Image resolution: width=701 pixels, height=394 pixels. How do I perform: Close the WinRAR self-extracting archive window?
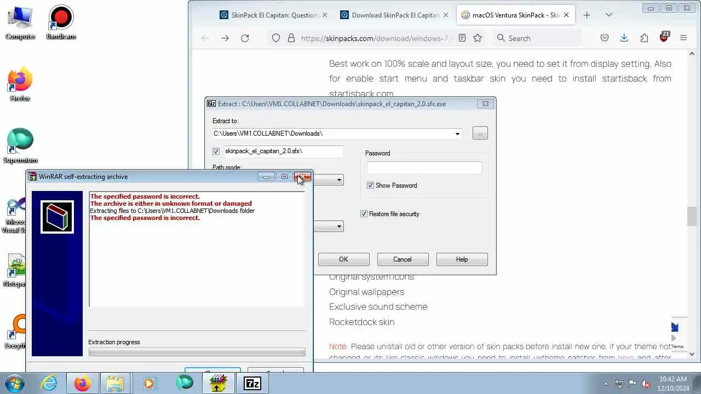coord(302,177)
